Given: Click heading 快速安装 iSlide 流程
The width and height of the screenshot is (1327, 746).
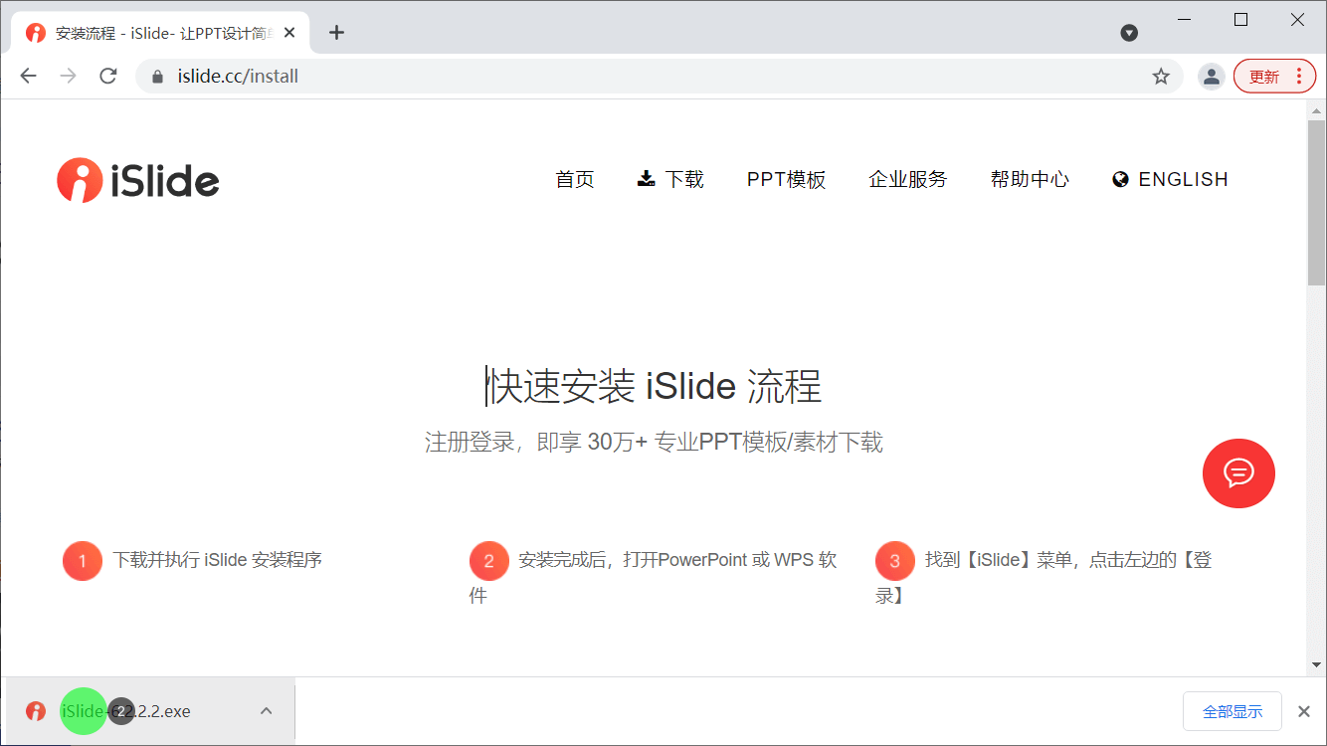Looking at the screenshot, I should click(x=655, y=386).
